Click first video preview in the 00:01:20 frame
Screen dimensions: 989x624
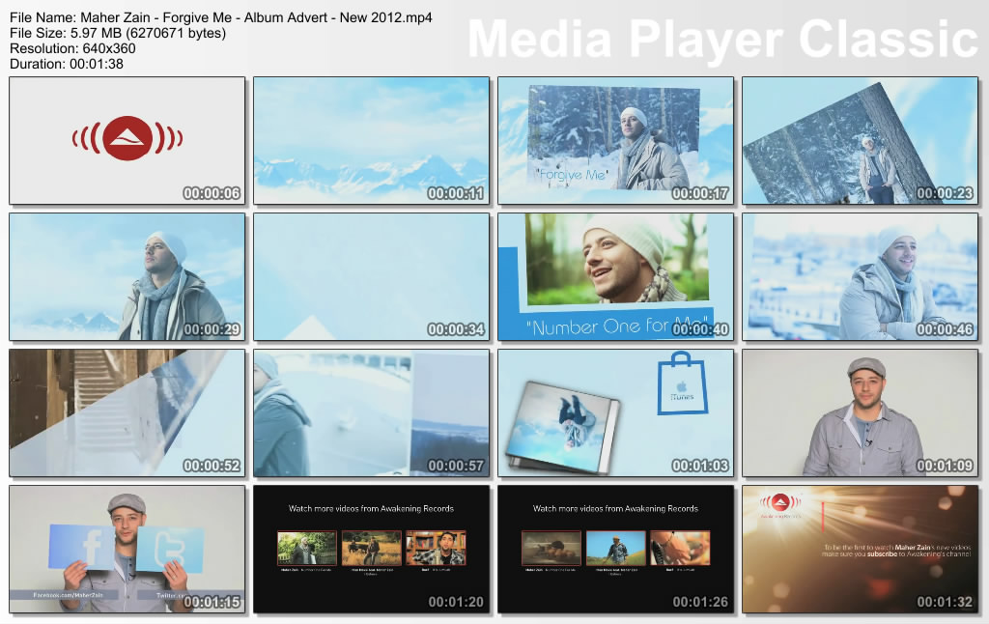(307, 548)
